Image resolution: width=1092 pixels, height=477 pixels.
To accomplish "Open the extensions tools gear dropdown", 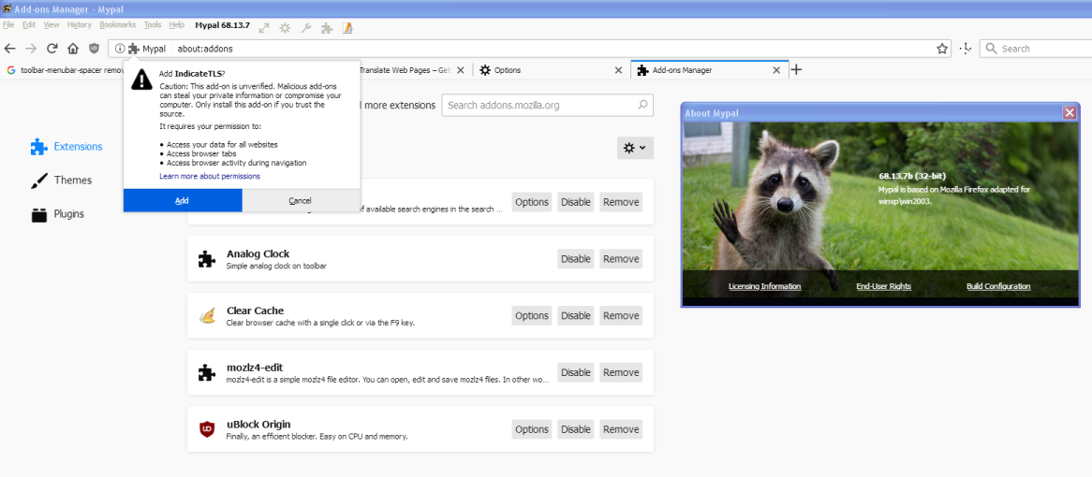I will coord(635,148).
